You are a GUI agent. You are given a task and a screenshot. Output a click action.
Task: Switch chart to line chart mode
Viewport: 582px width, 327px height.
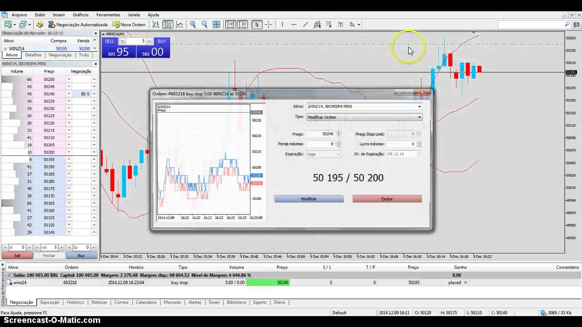[180, 25]
